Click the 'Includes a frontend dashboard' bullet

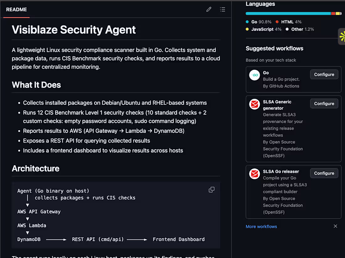103,150
